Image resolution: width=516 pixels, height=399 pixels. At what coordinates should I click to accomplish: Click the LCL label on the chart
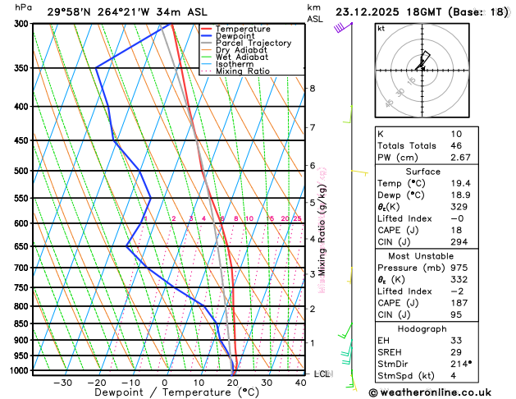[322, 374]
